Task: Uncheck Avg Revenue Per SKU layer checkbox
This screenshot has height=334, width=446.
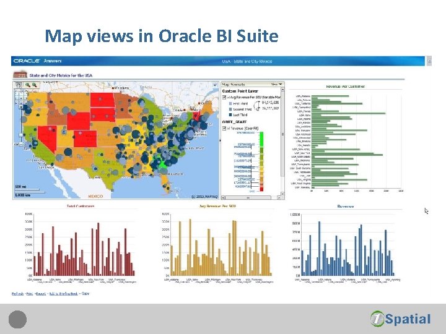Action: point(224,97)
